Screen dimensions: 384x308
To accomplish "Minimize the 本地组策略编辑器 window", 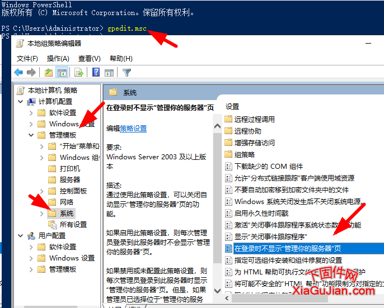I will (x=368, y=43).
